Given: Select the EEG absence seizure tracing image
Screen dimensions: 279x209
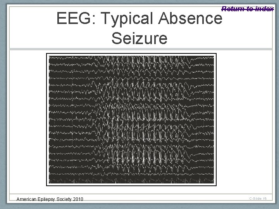Looking at the screenshot, I should [131, 120].
